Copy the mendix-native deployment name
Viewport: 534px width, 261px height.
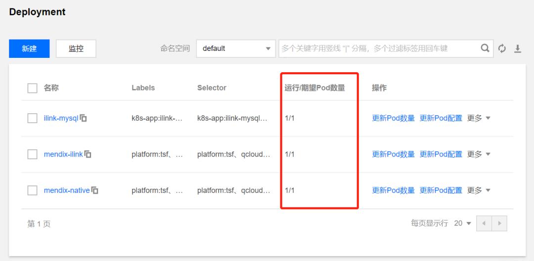[x=95, y=191]
